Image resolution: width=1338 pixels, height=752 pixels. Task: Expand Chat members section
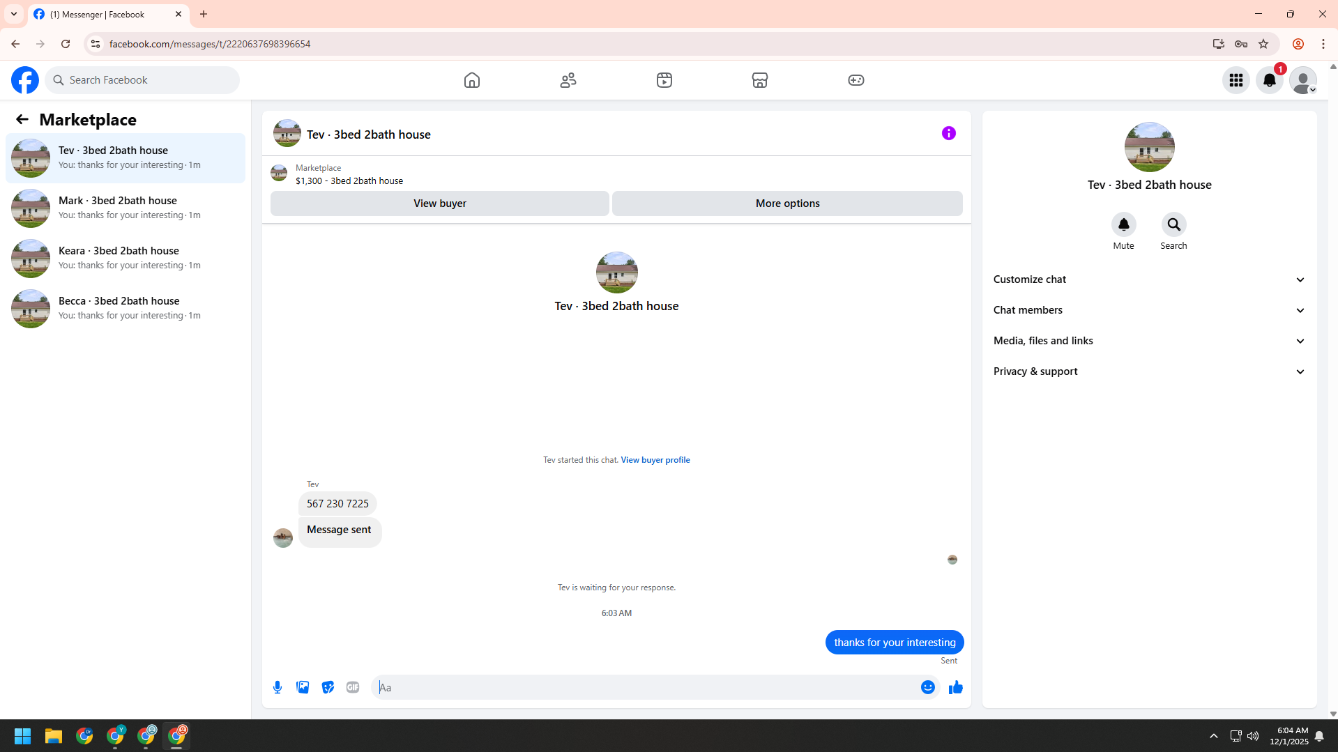pos(1149,310)
